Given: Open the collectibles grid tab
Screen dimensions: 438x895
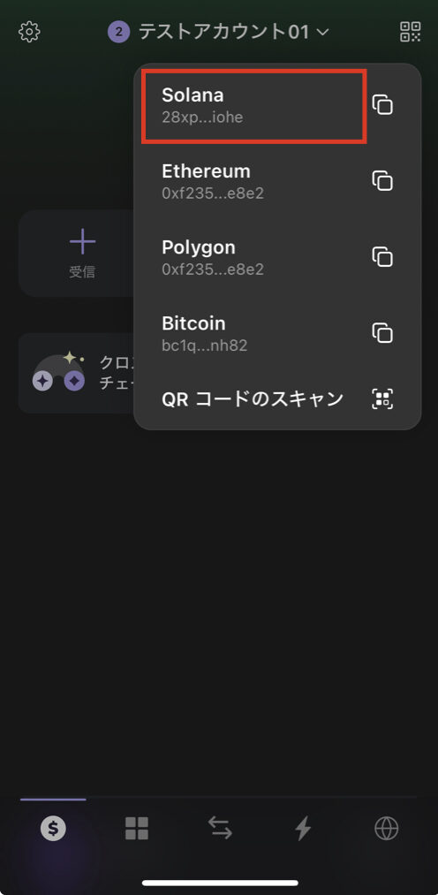Looking at the screenshot, I should (137, 828).
